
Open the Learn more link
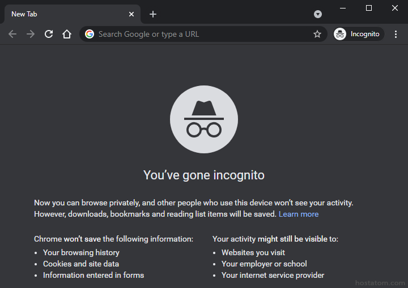(x=299, y=214)
